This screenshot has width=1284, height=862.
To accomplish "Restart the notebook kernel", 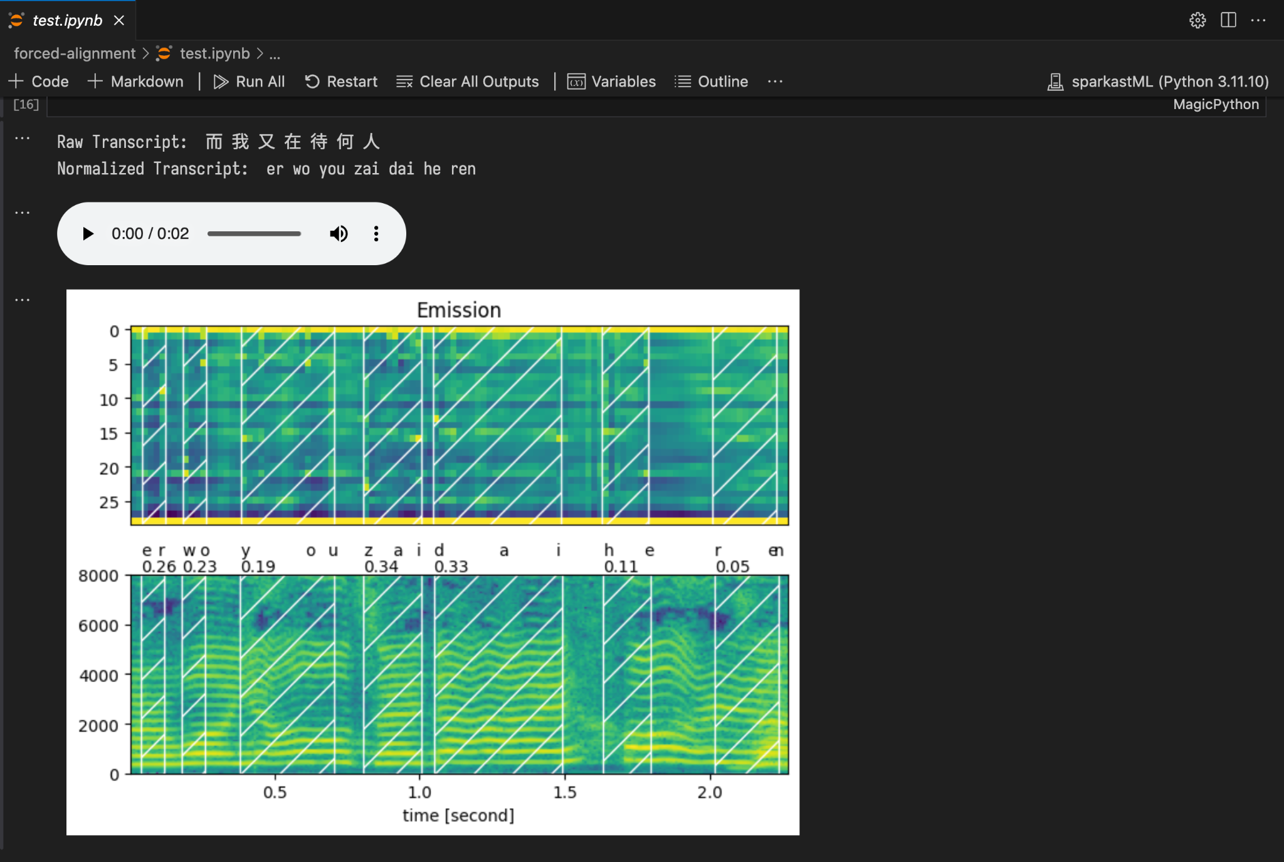I will [342, 81].
